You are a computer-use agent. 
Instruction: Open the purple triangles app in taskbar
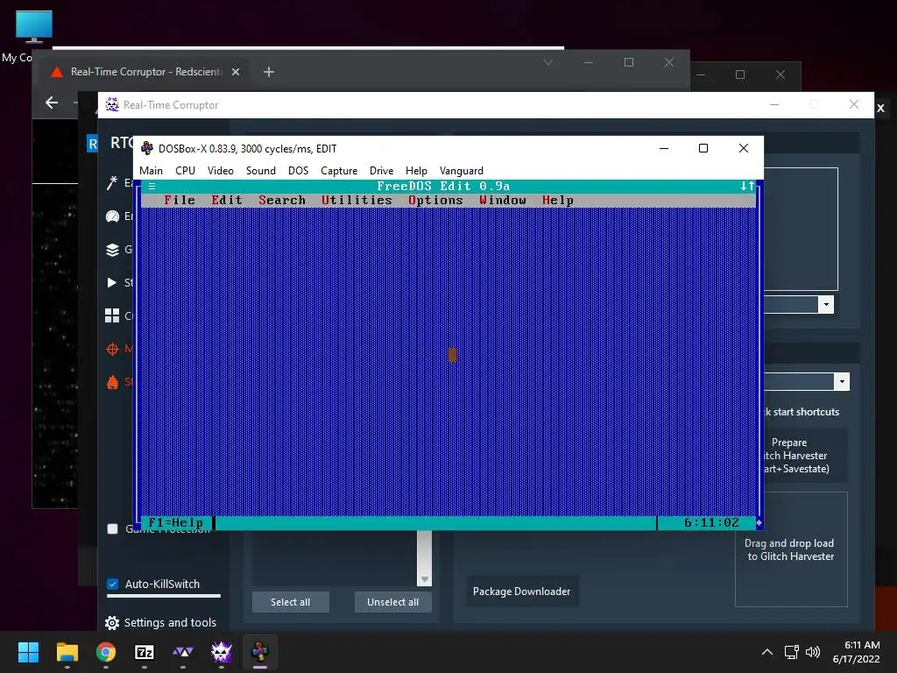coord(183,652)
